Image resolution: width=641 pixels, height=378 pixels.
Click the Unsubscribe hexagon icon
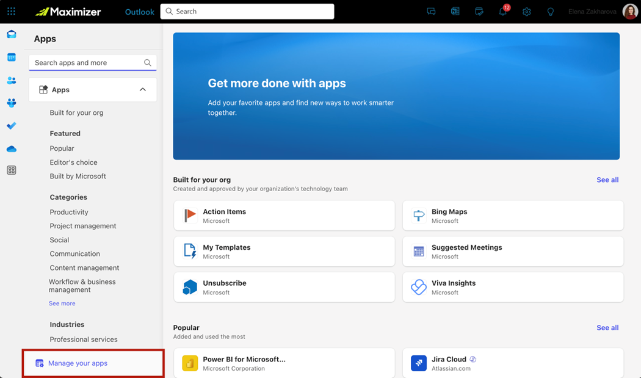click(190, 287)
